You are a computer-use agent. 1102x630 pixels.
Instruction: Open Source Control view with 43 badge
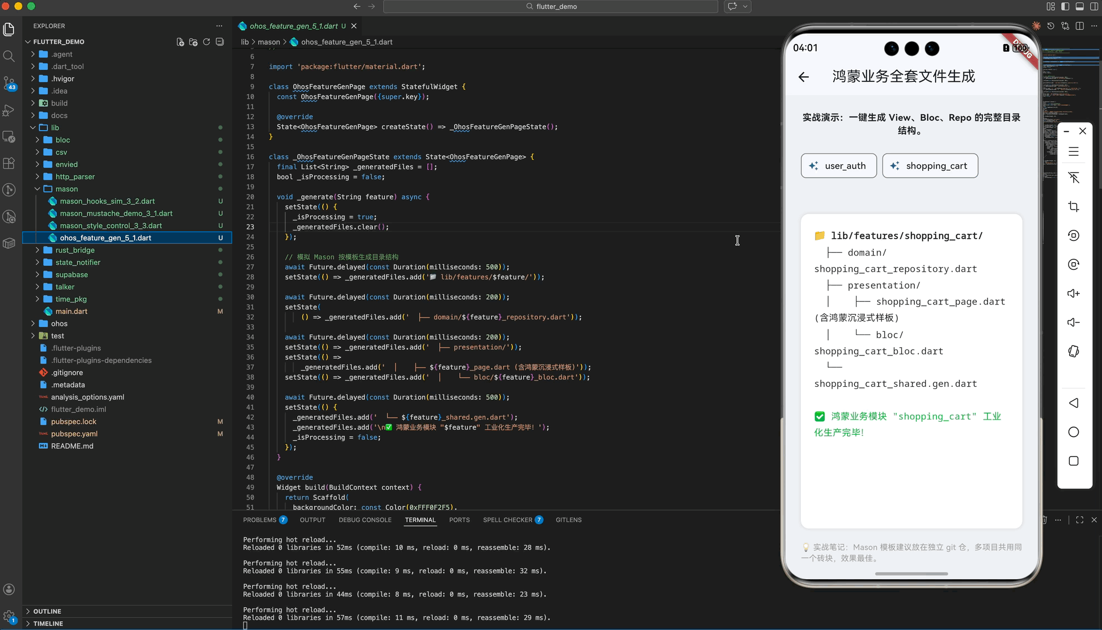[x=9, y=83]
